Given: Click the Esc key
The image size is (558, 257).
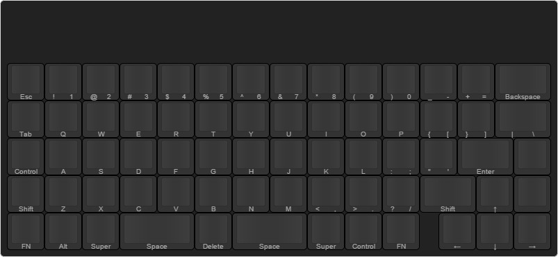Looking at the screenshot, I should [26, 82].
